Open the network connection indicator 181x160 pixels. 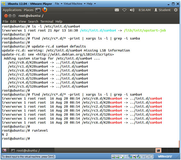coord(124,10)
